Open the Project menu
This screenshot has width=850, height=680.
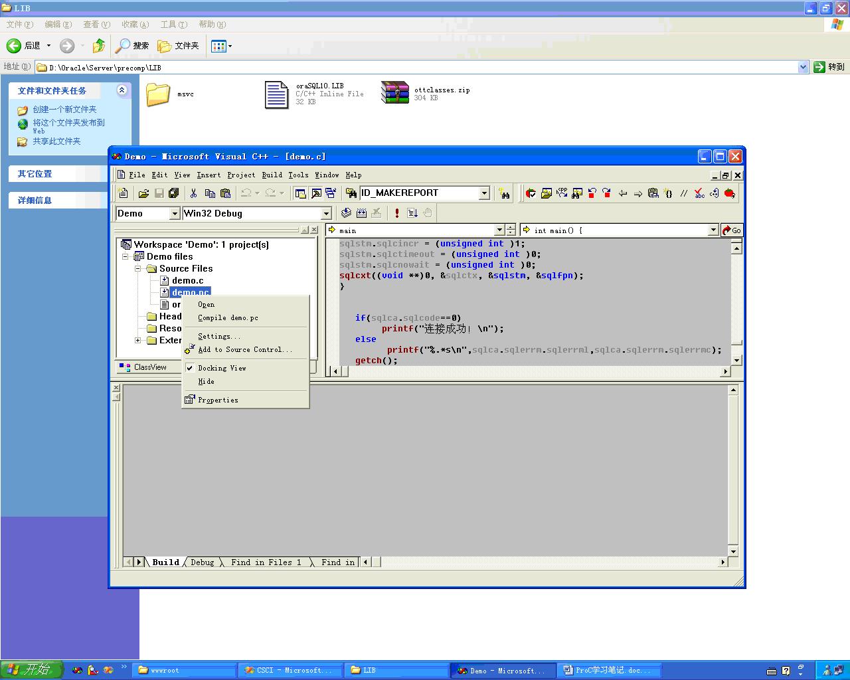click(241, 175)
